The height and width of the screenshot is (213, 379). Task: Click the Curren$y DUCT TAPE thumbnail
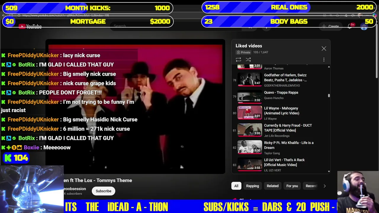[x=250, y=130]
